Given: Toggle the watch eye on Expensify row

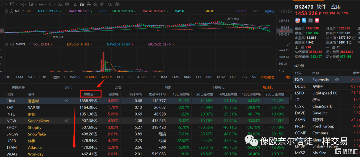Looking at the screenshot, I should tap(337, 80).
